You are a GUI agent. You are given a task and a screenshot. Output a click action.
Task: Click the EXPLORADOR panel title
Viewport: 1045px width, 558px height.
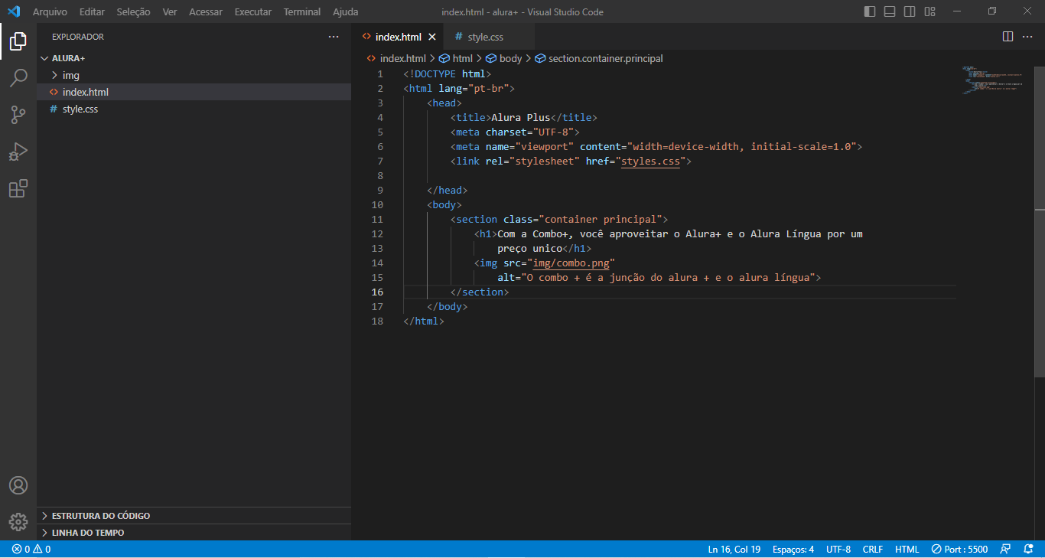pos(78,37)
